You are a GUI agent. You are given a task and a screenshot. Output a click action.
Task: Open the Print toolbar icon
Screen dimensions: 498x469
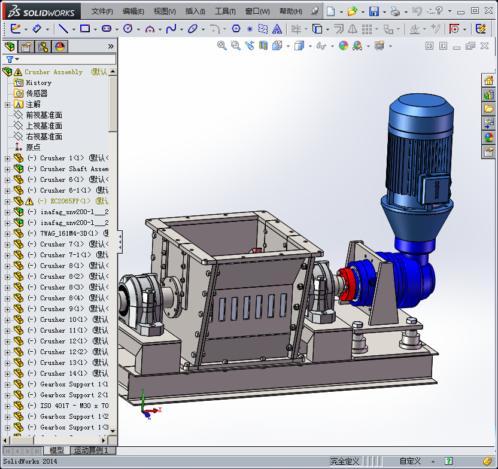click(395, 11)
